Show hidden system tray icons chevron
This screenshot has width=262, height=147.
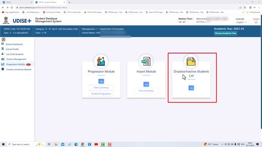click(222, 144)
